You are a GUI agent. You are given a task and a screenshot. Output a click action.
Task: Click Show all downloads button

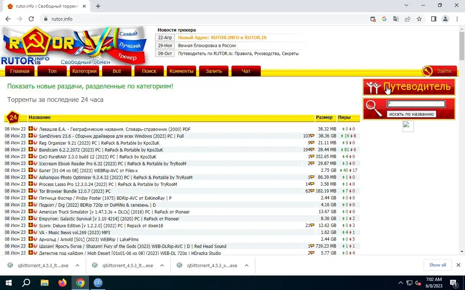click(437, 265)
